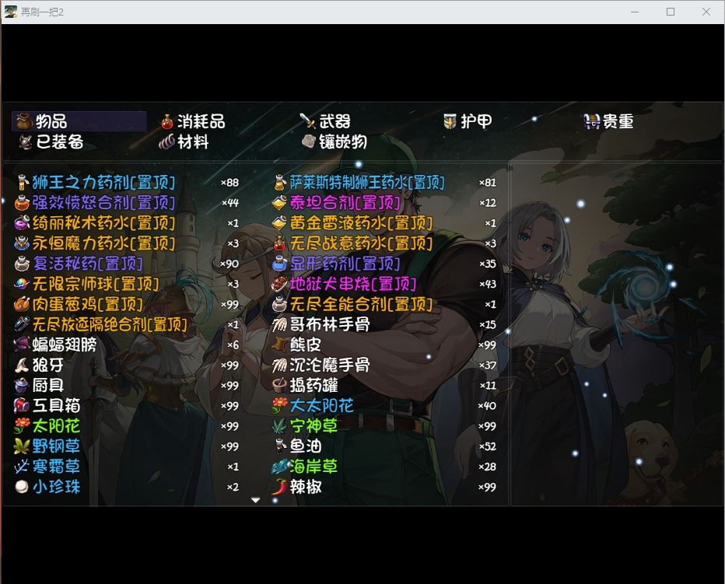The image size is (725, 584).
Task: Click the 肉蛋葱鸡 roast chicken icon
Action: pos(22,304)
